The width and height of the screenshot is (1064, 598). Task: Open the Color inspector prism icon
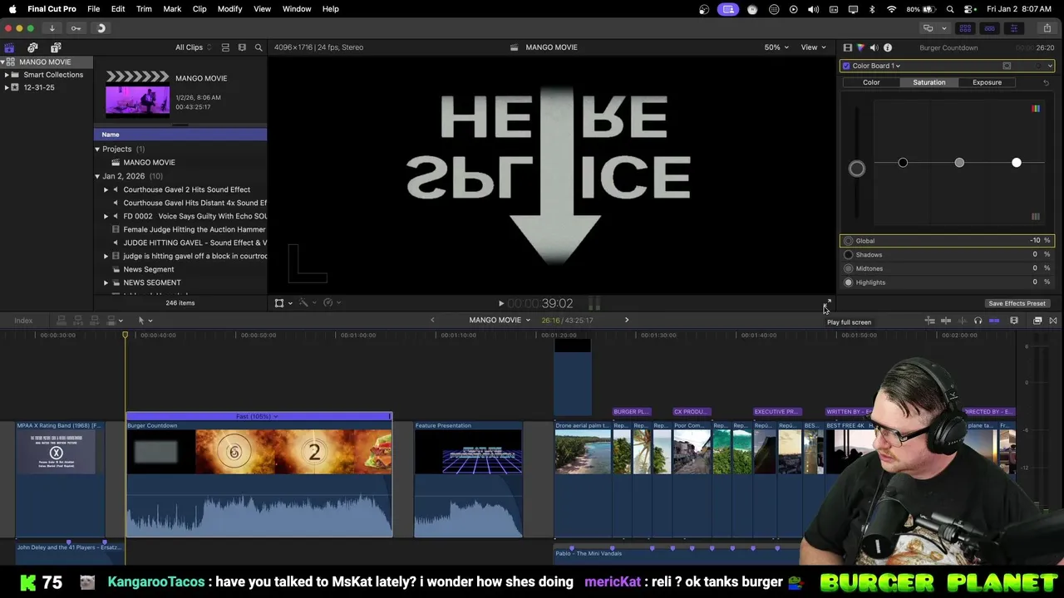coord(860,47)
